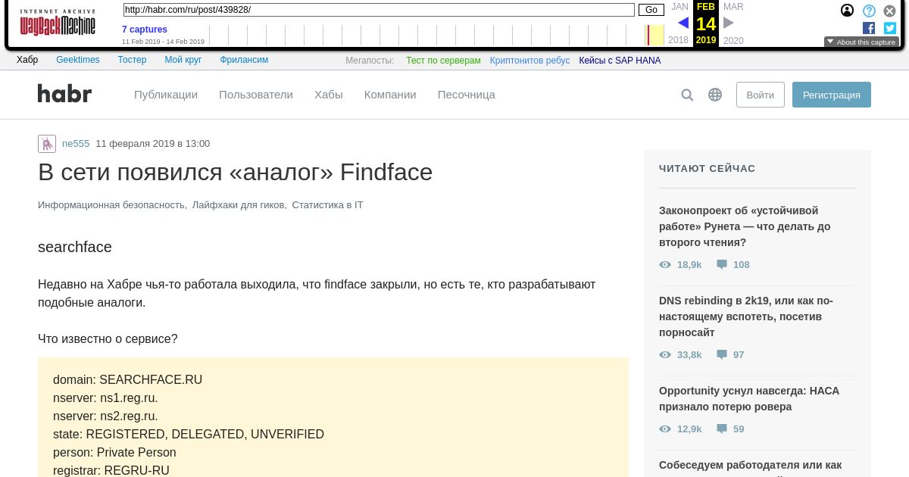Click author ne555 avatar
The width and height of the screenshot is (909, 477).
(x=47, y=144)
